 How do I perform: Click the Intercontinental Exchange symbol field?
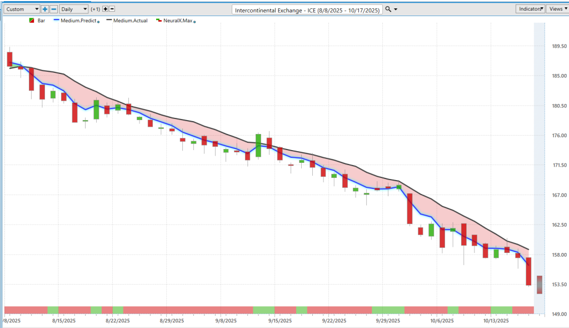coord(307,9)
